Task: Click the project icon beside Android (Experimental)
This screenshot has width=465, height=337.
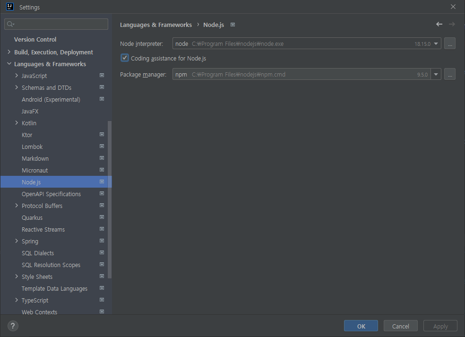Action: point(102,99)
